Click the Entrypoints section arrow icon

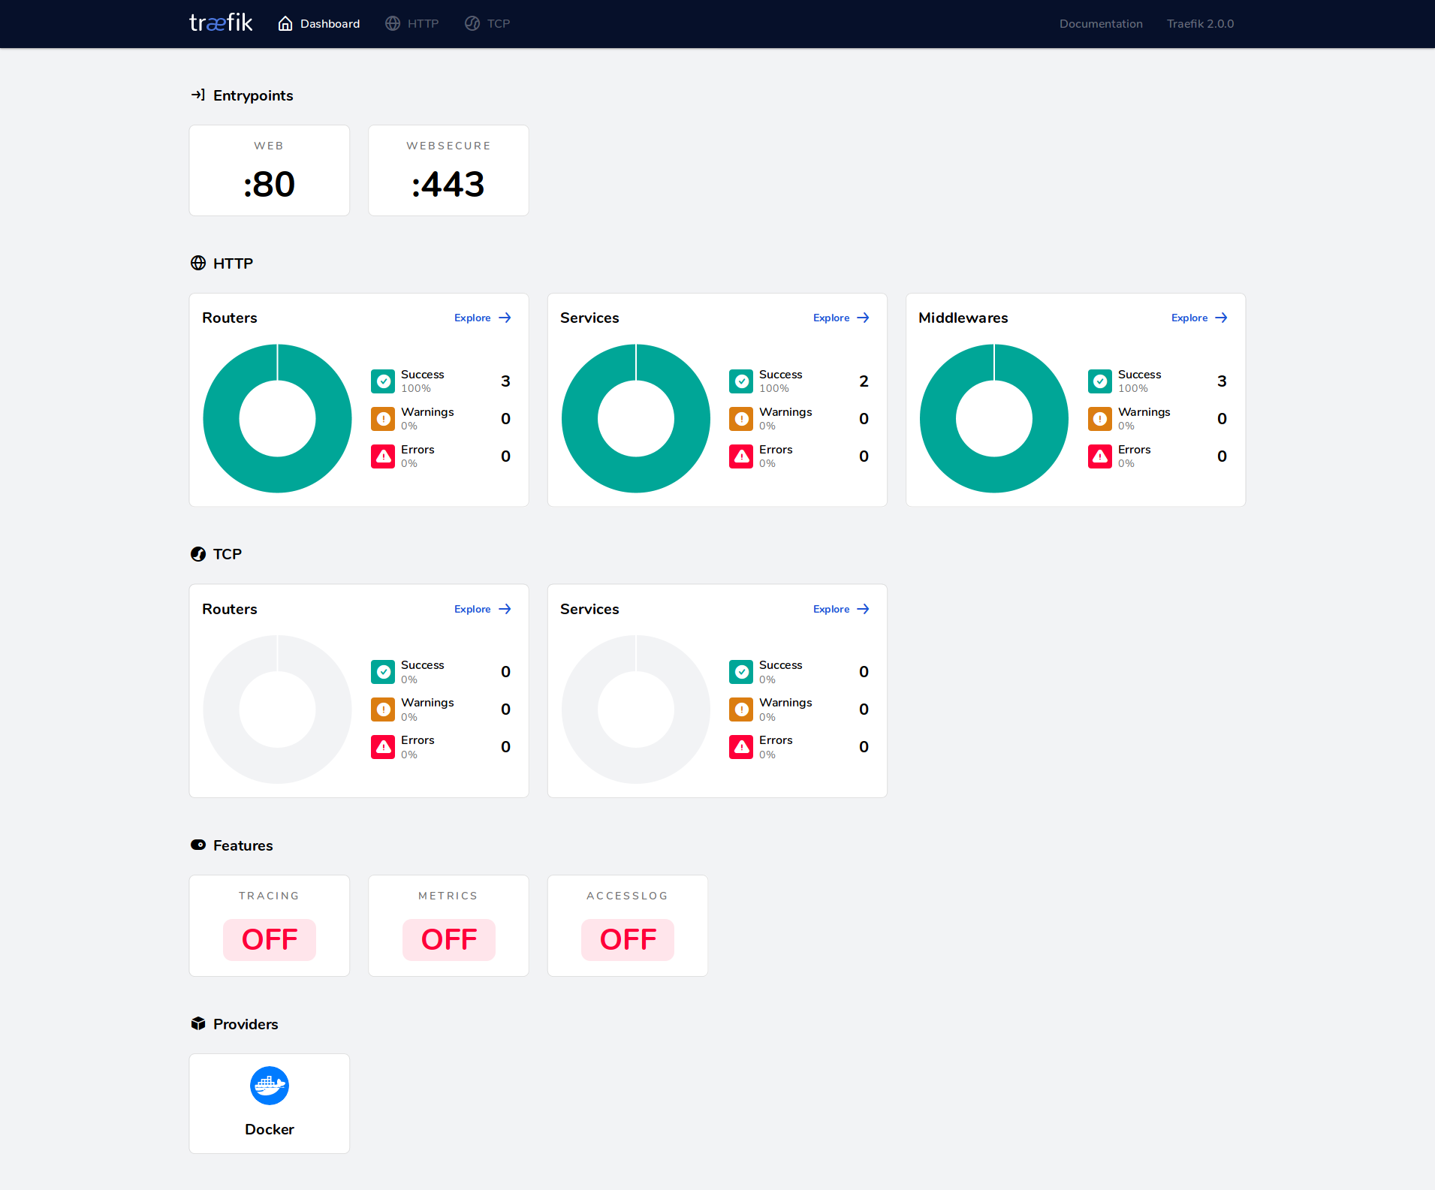coord(198,95)
